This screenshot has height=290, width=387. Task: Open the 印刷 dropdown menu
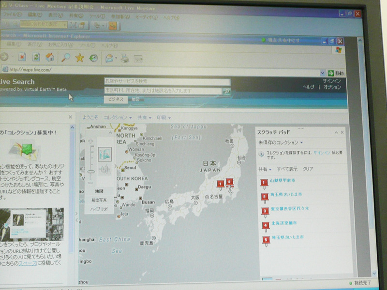(x=164, y=117)
